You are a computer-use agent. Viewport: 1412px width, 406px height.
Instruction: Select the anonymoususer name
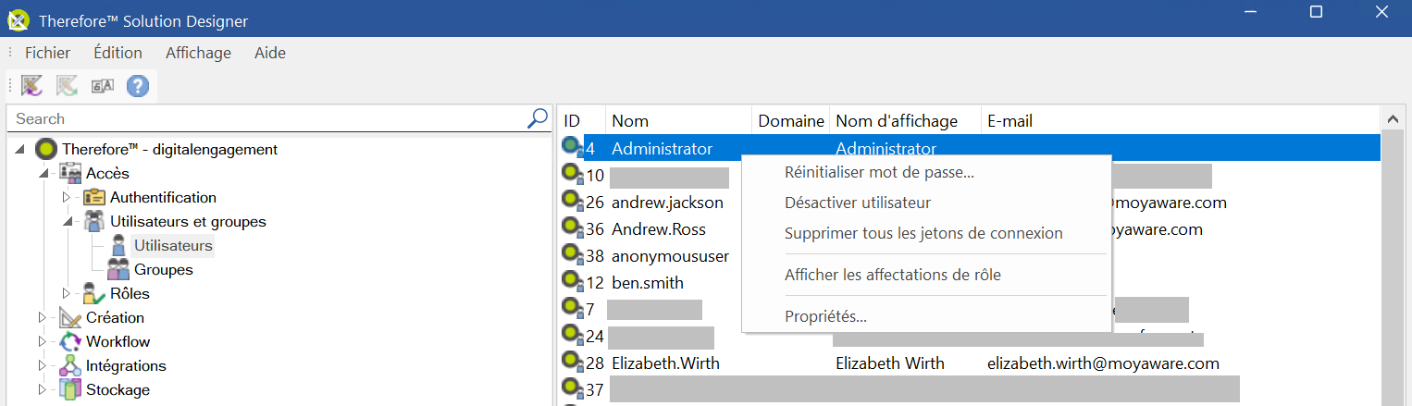coord(671,256)
